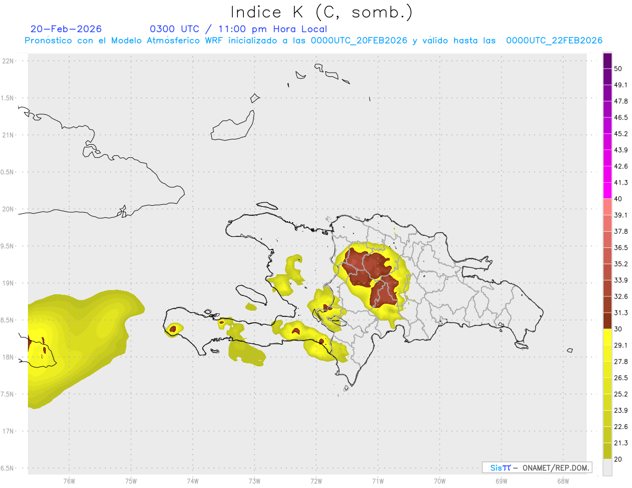Click the colorbar label "30"

[x=618, y=329]
